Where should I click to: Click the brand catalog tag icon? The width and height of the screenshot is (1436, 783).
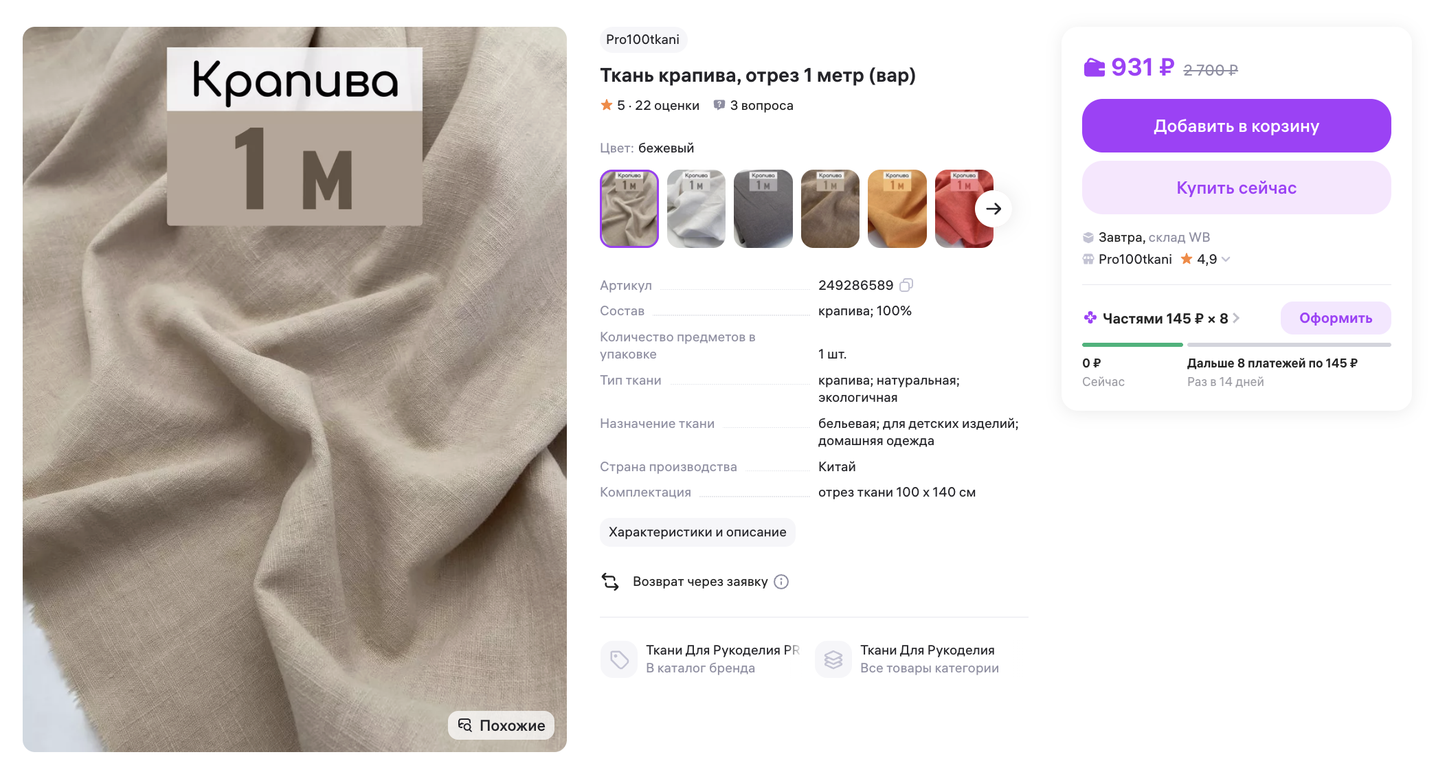619,659
